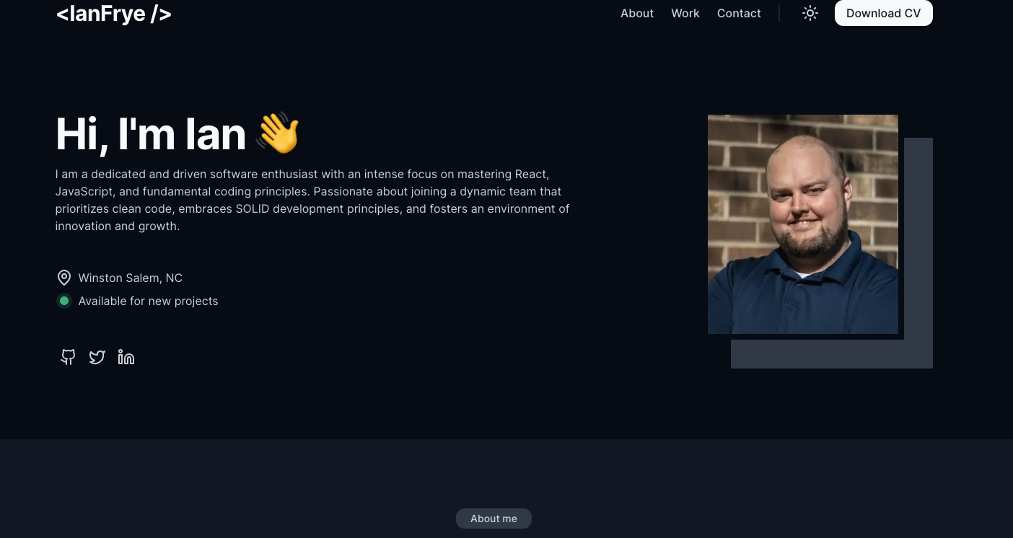Image resolution: width=1013 pixels, height=538 pixels.
Task: Open the GitHub profile icon
Action: point(68,357)
